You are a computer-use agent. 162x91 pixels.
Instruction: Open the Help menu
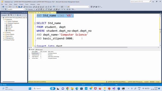(x=38, y=4)
